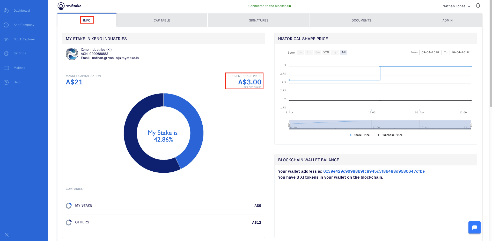Click the Help question mark icon
The image size is (492, 241).
coord(6,82)
